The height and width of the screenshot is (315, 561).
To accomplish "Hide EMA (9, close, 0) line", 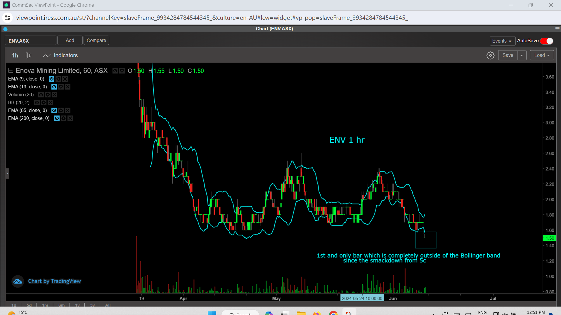I will click(51, 79).
